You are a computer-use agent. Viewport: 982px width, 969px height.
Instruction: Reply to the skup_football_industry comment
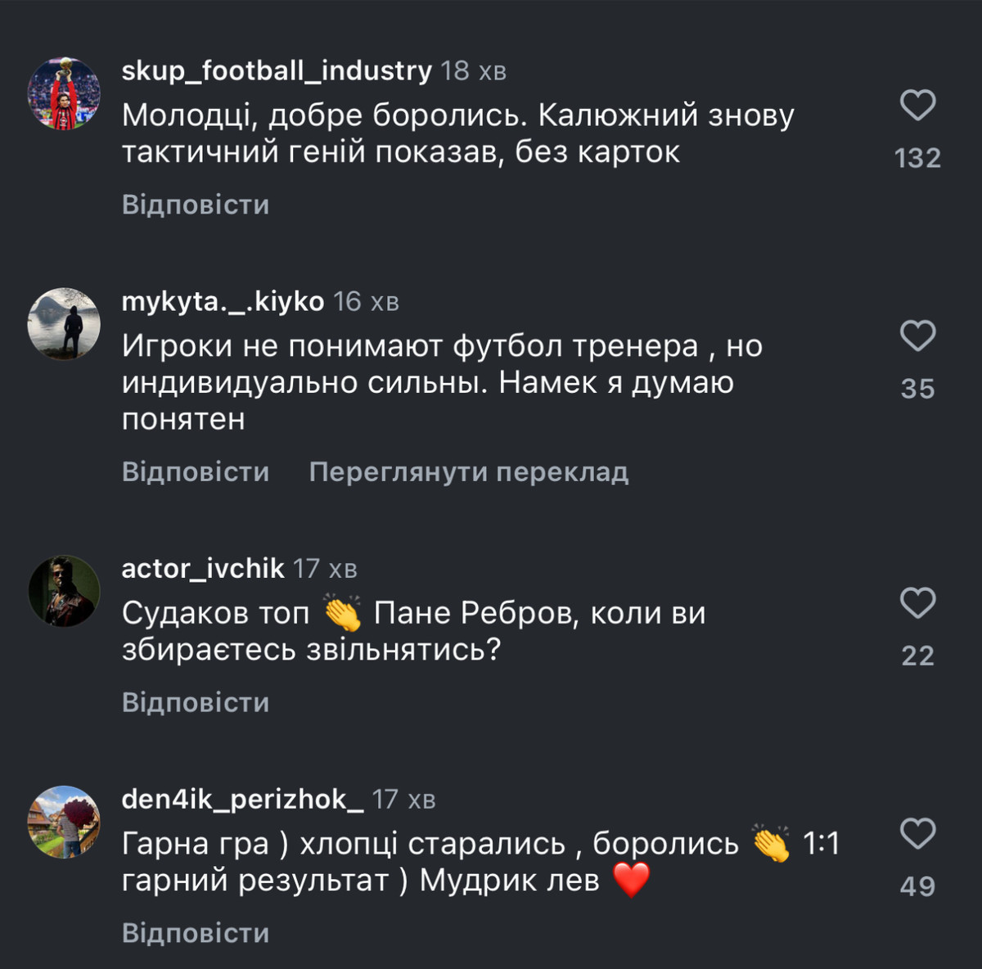coord(196,205)
